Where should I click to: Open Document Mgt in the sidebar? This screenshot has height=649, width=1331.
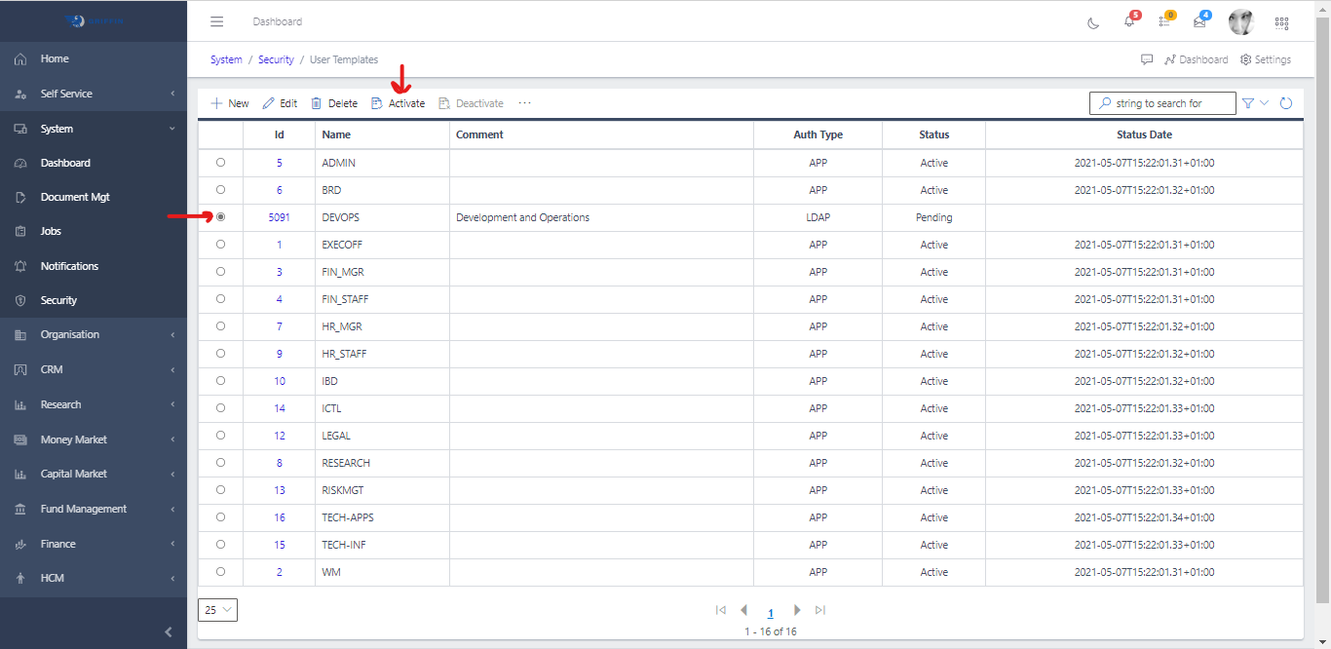pyautogui.click(x=75, y=197)
